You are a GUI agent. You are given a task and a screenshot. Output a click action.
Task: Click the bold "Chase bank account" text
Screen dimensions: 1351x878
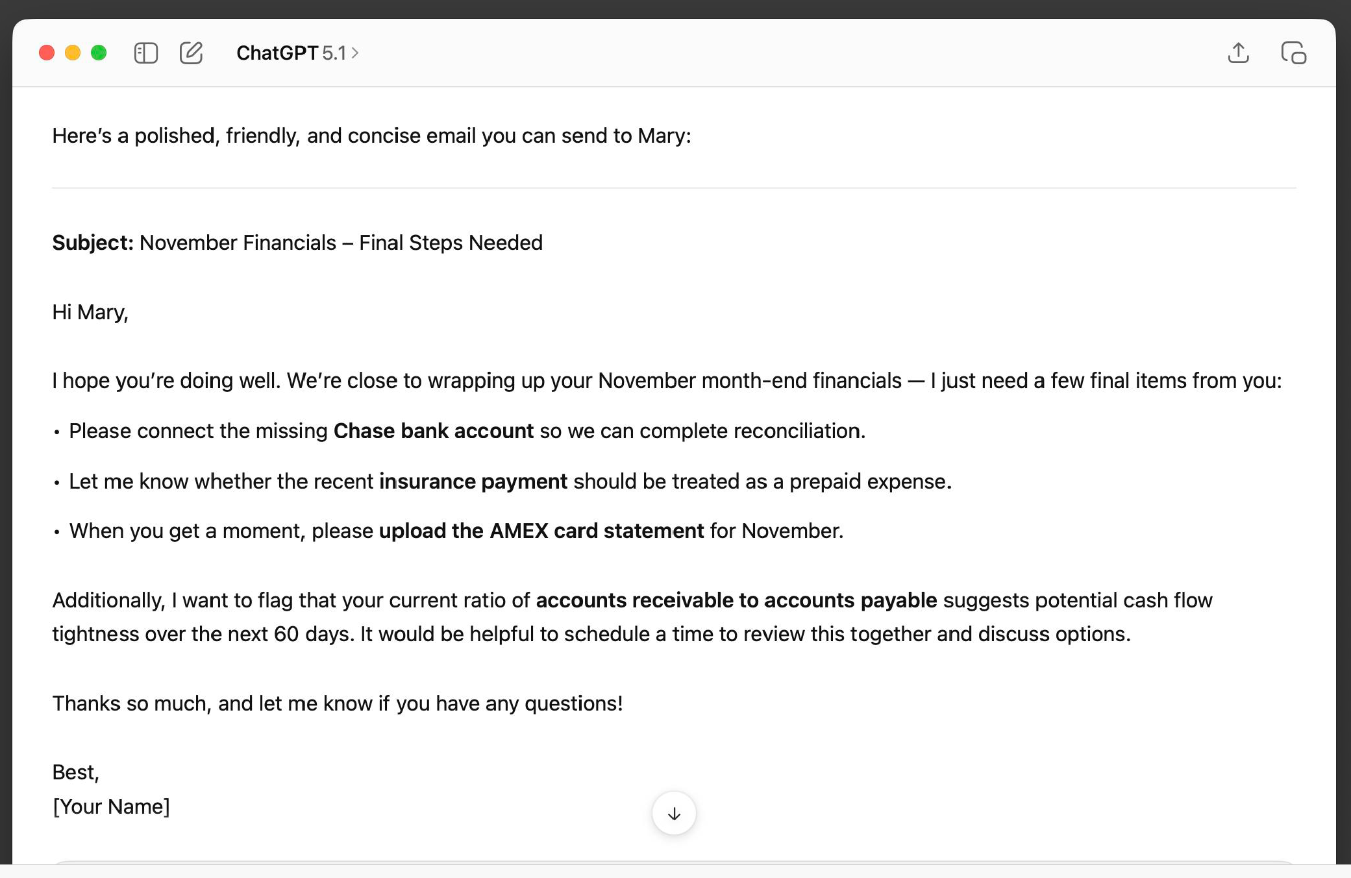(433, 431)
